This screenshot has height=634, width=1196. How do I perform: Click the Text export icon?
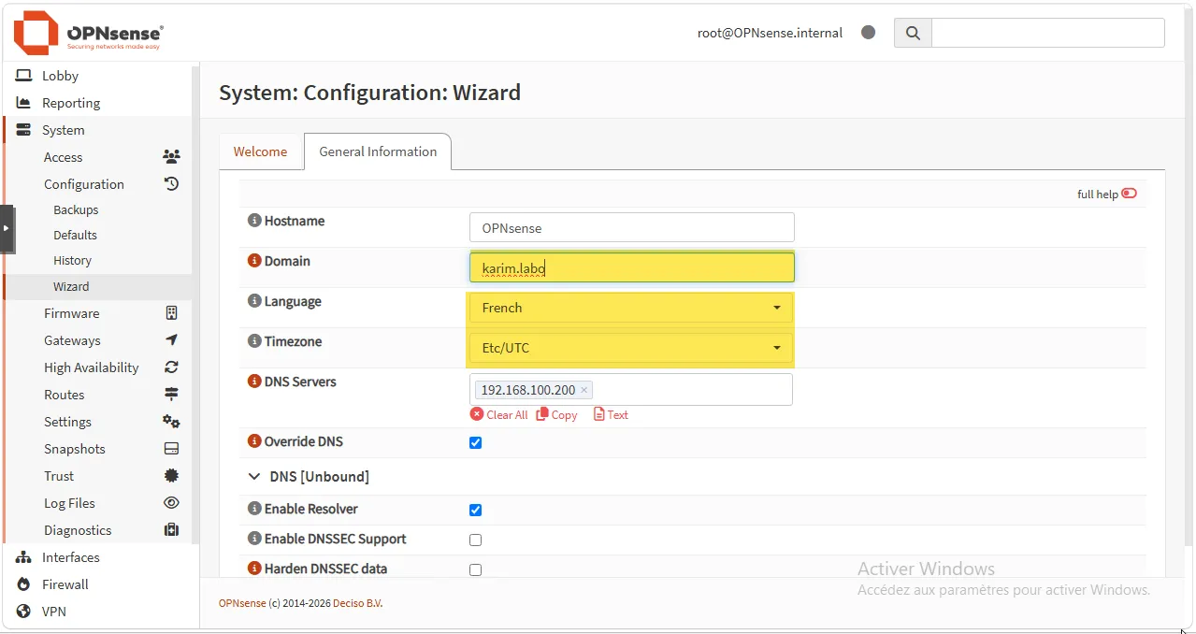599,414
